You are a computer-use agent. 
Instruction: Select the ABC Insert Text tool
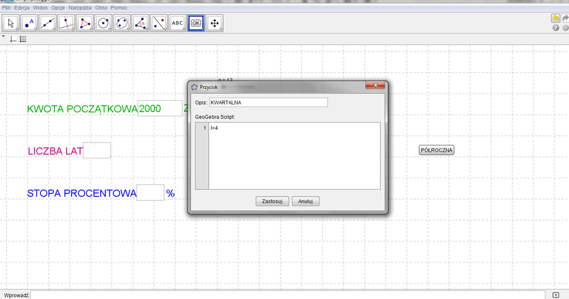[177, 23]
